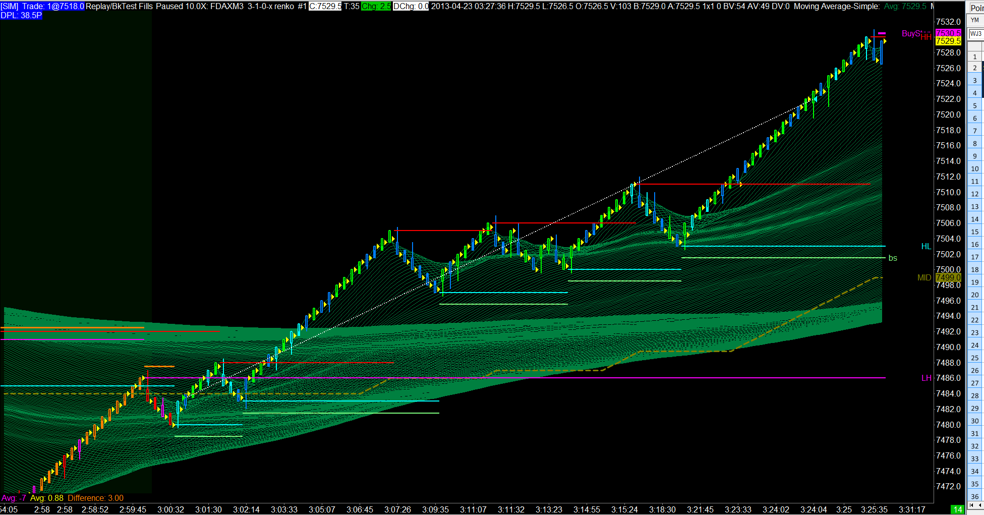Select the YM tab in spreadsheet panel

tap(975, 20)
